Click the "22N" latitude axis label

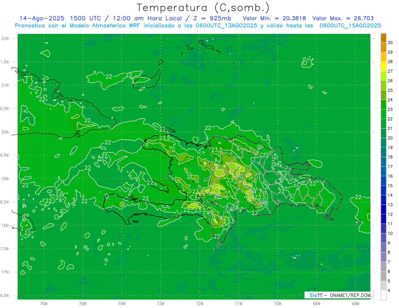click(x=5, y=39)
